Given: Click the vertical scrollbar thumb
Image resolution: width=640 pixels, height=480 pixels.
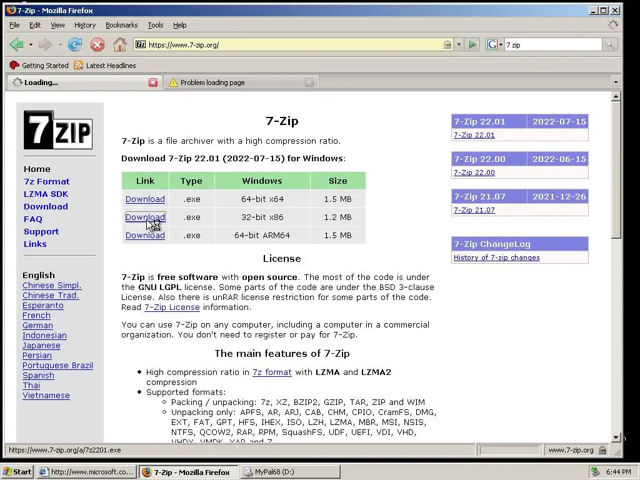Looking at the screenshot, I should point(616,171).
